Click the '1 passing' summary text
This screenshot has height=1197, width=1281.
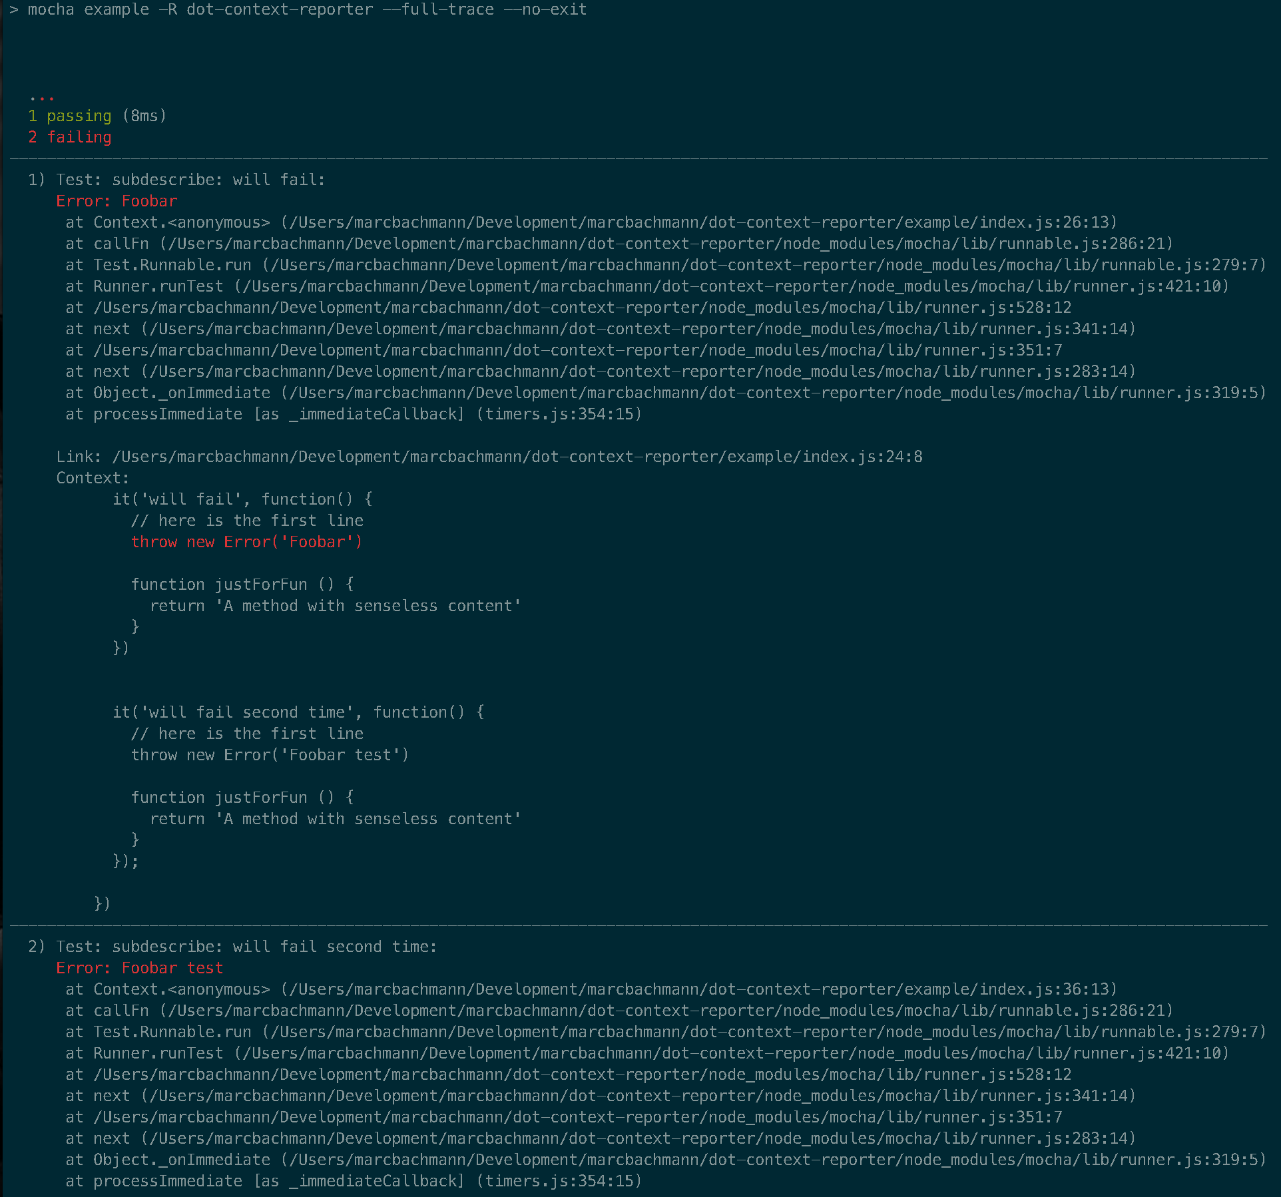pyautogui.click(x=70, y=116)
